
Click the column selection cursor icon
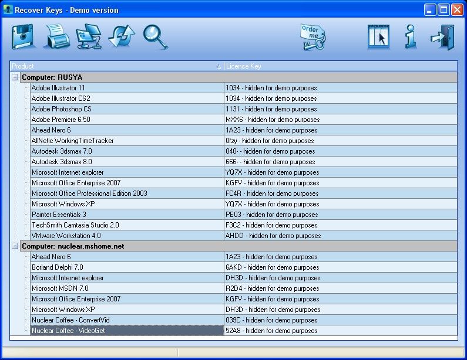coord(379,38)
